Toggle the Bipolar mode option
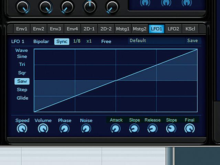The image size is (220, 165). point(41,42)
